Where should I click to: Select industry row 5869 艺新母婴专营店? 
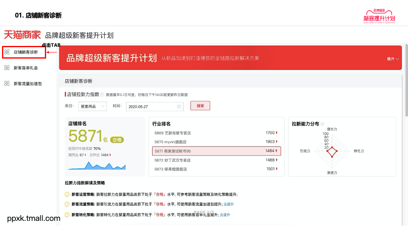point(216,133)
